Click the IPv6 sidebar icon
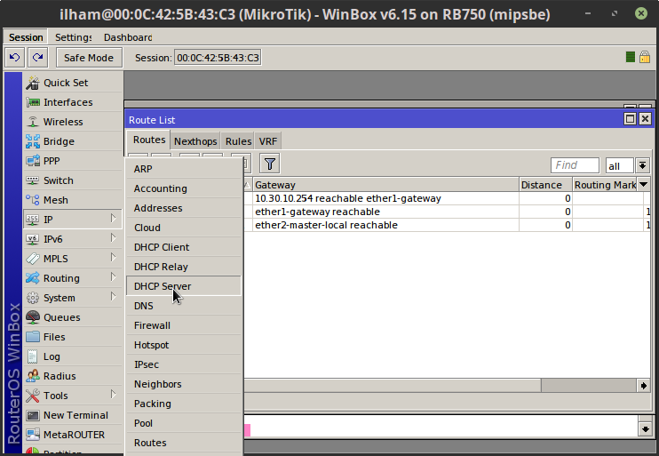Viewport: 659px width, 456px height. (32, 239)
